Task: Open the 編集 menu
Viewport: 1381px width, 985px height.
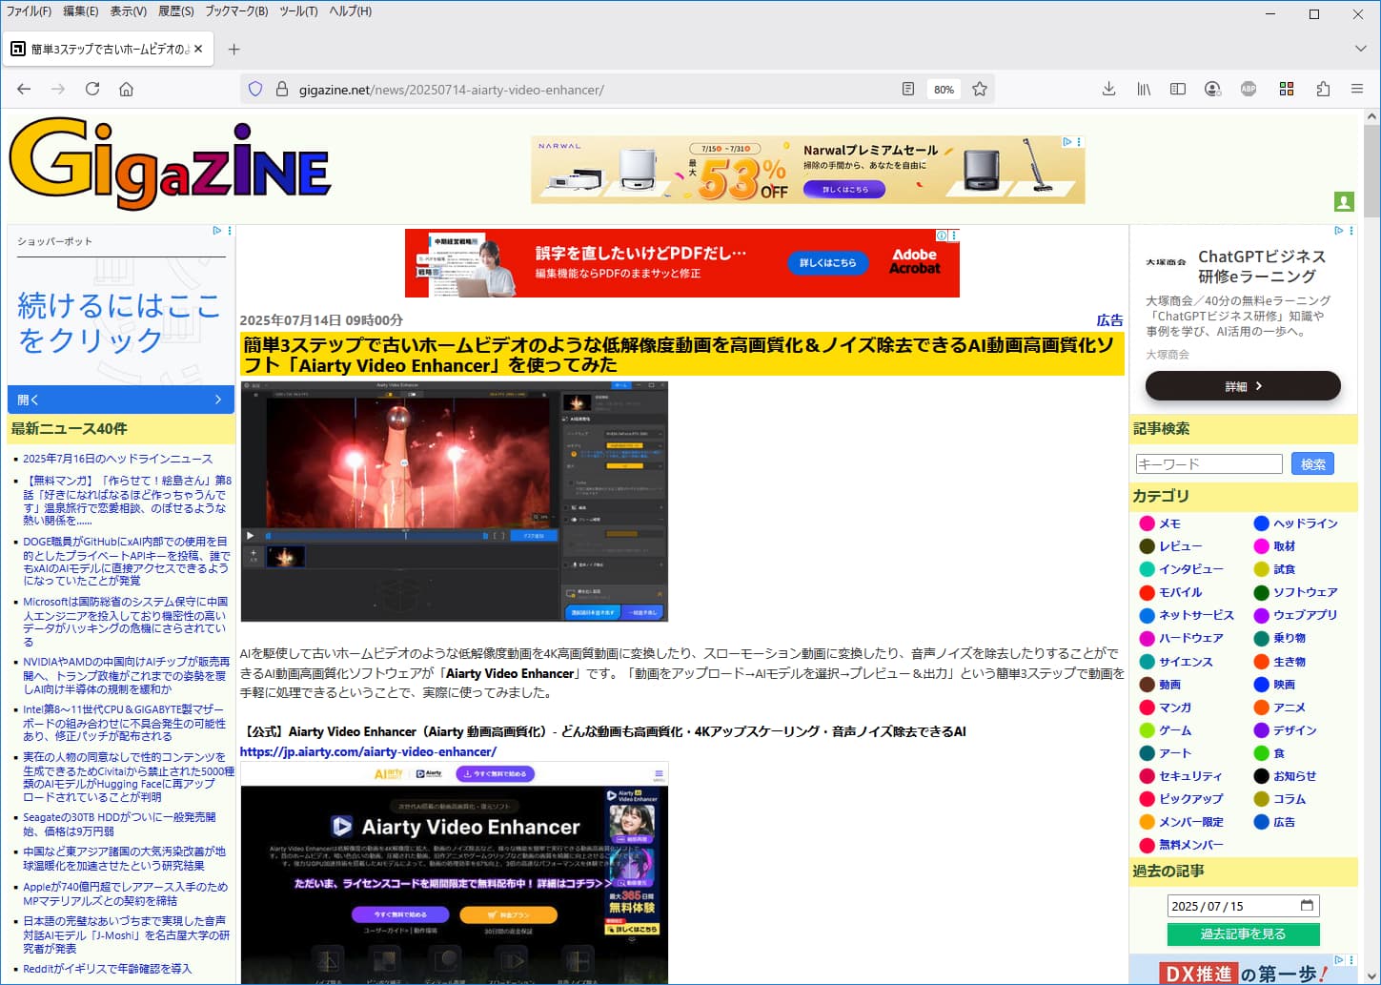Action: [x=80, y=11]
